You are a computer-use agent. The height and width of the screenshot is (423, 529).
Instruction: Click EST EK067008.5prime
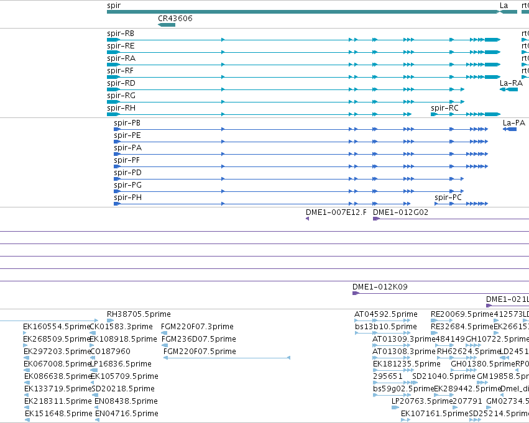tap(27, 370)
